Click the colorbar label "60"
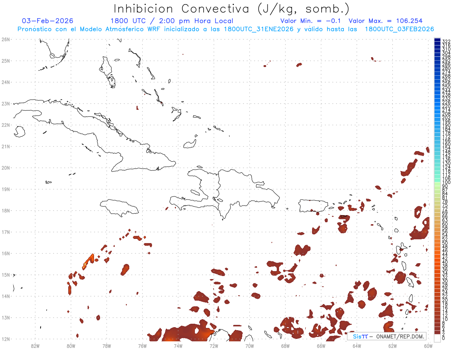This screenshot has height=351, width=455. click(445, 224)
